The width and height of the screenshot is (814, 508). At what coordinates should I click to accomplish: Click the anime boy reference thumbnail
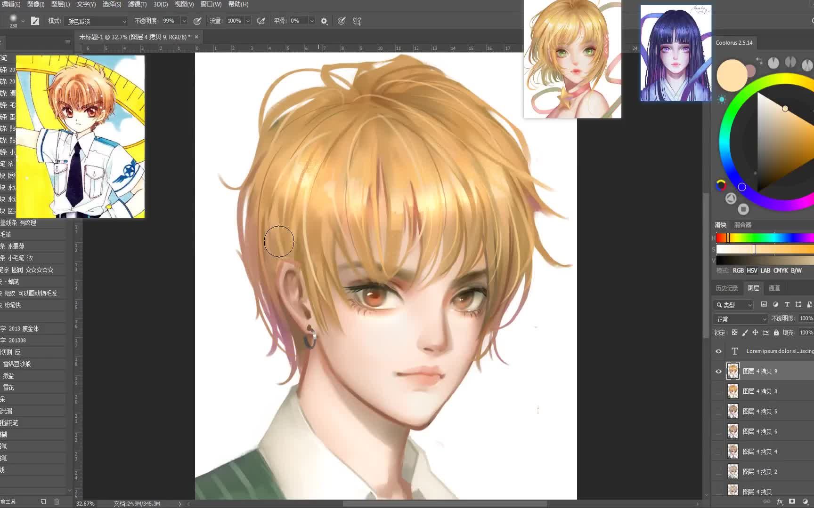[81, 136]
